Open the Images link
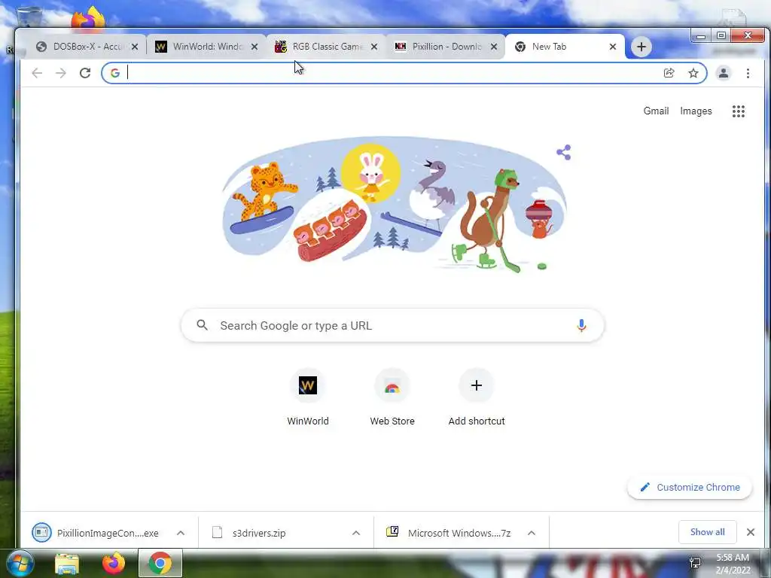 point(696,111)
